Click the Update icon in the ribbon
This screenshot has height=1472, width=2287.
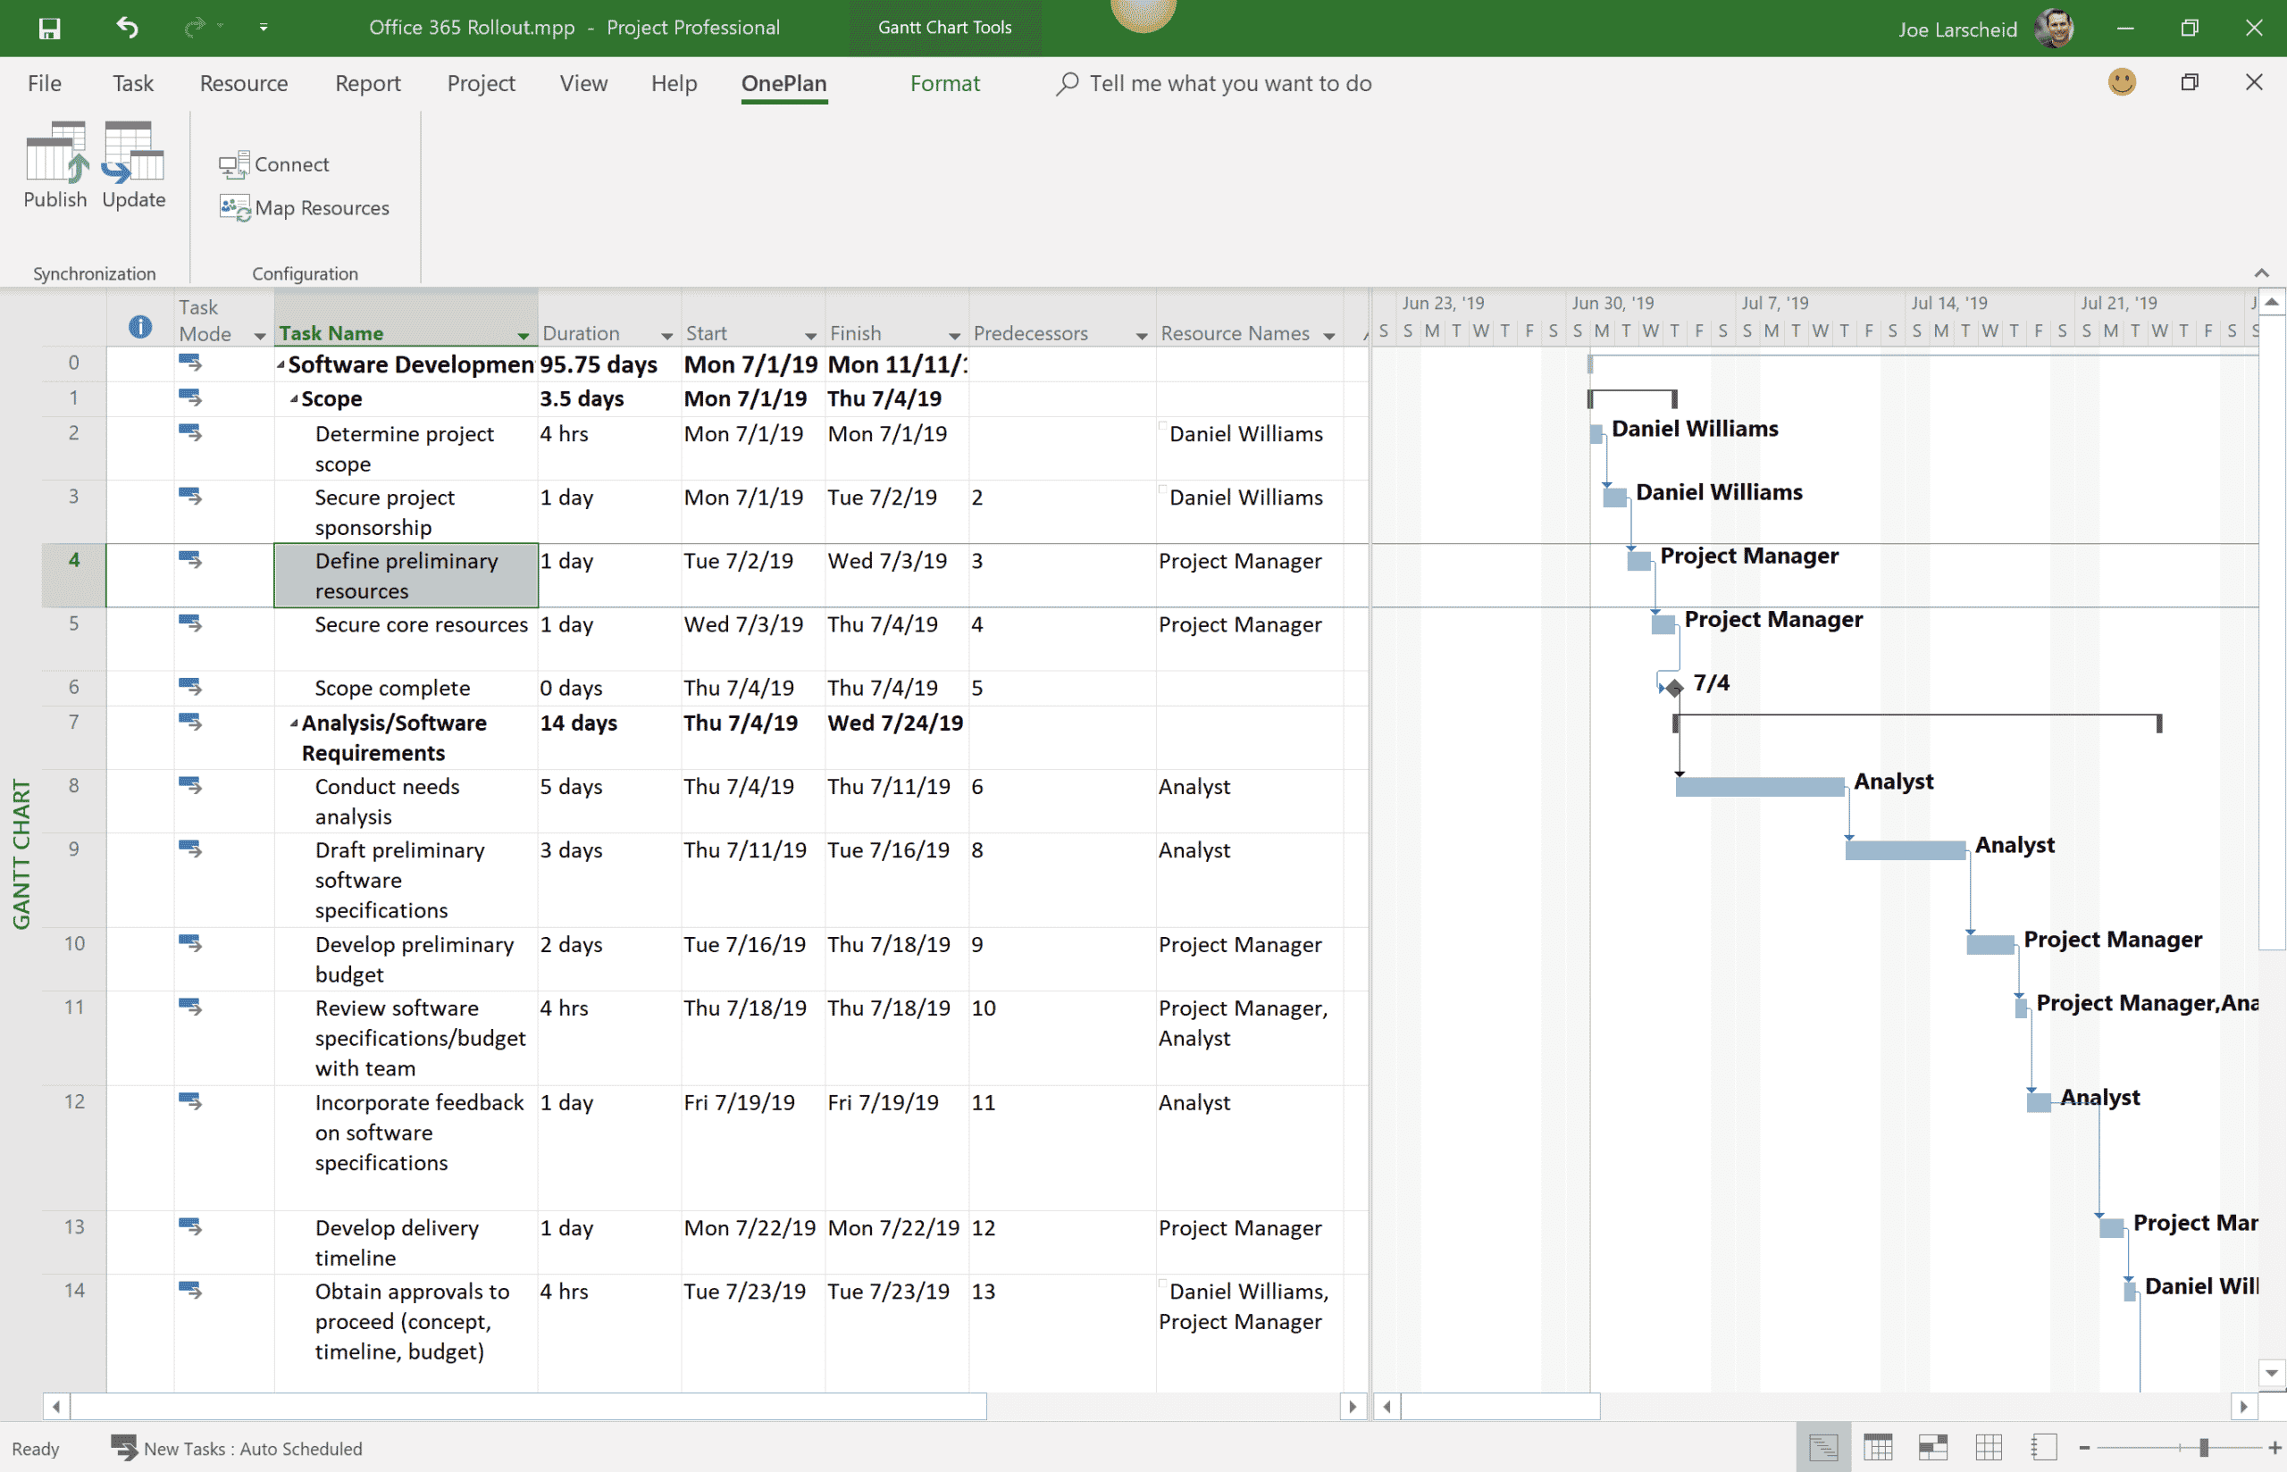(133, 164)
